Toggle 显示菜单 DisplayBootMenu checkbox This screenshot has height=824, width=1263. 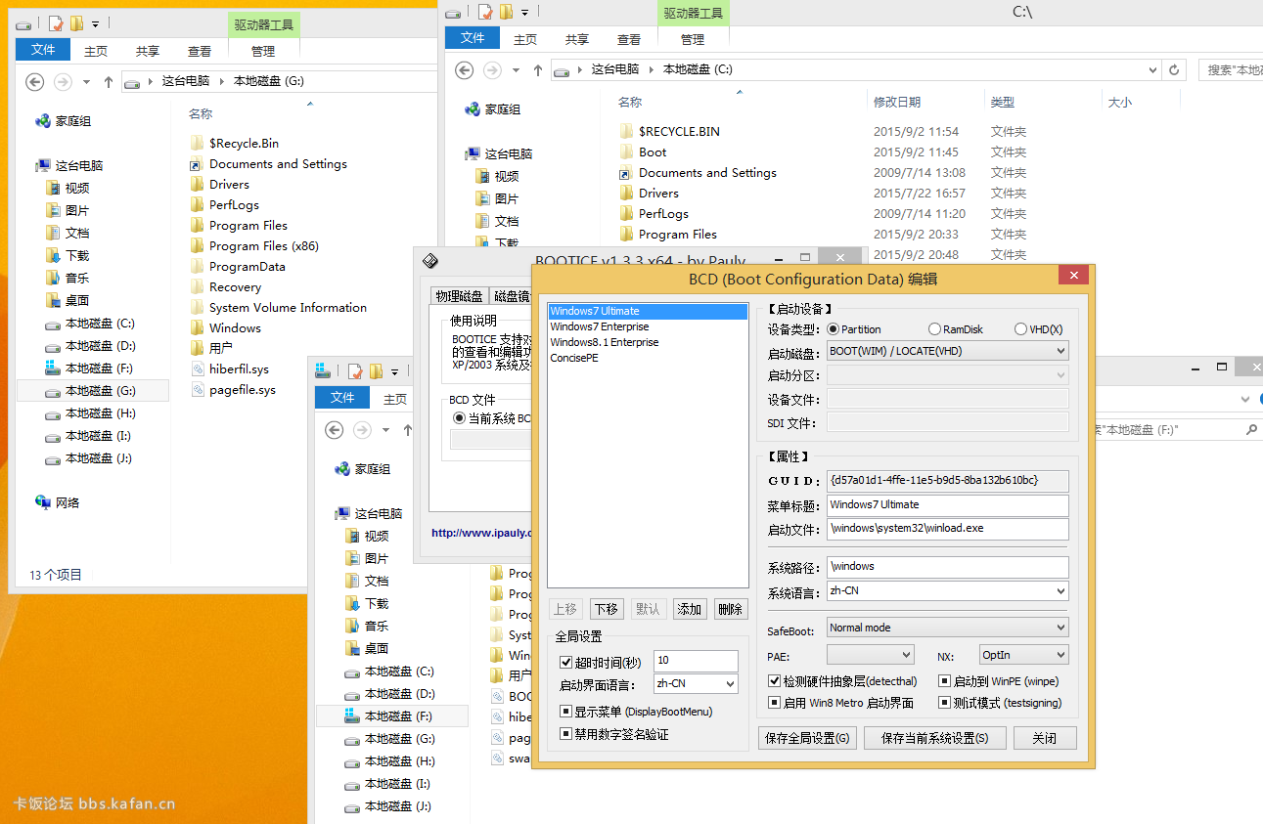(x=566, y=711)
